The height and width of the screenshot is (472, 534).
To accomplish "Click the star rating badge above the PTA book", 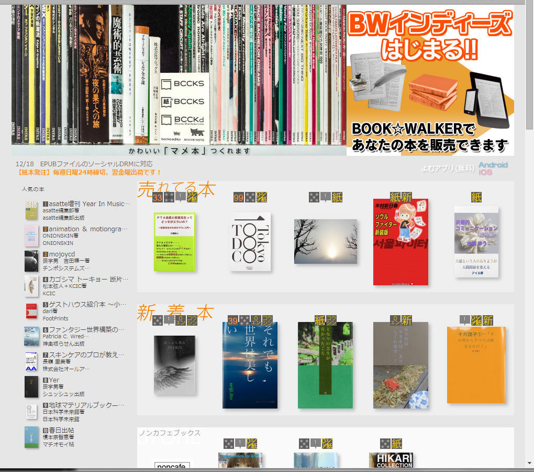I will [169, 197].
